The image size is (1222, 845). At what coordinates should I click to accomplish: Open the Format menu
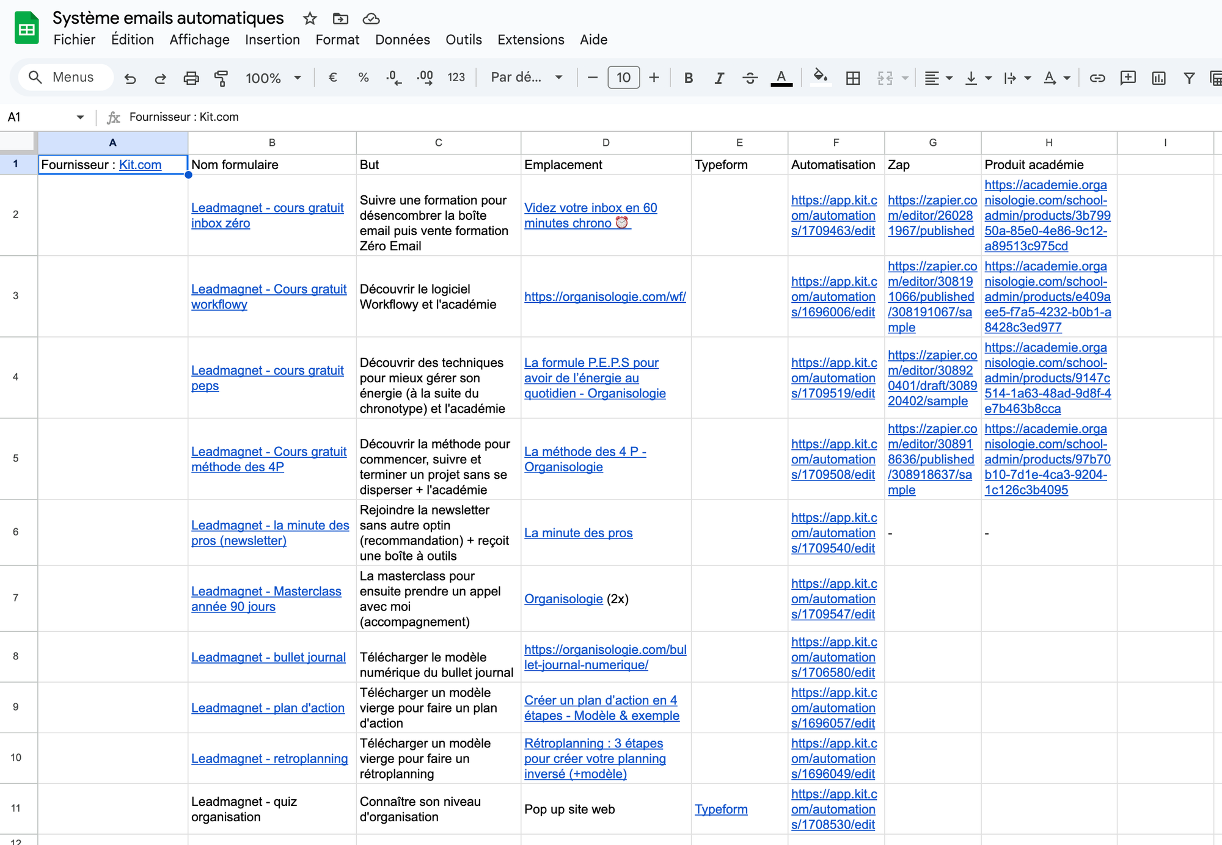[337, 40]
